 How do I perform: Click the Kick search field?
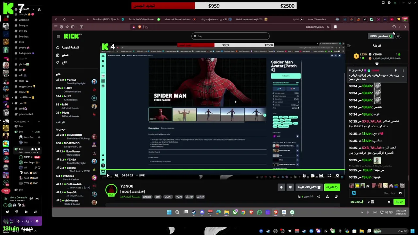(x=231, y=36)
